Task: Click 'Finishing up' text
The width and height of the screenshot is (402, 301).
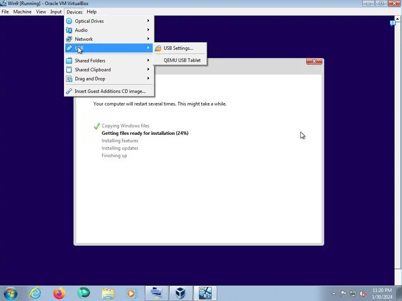Action: [x=114, y=156]
